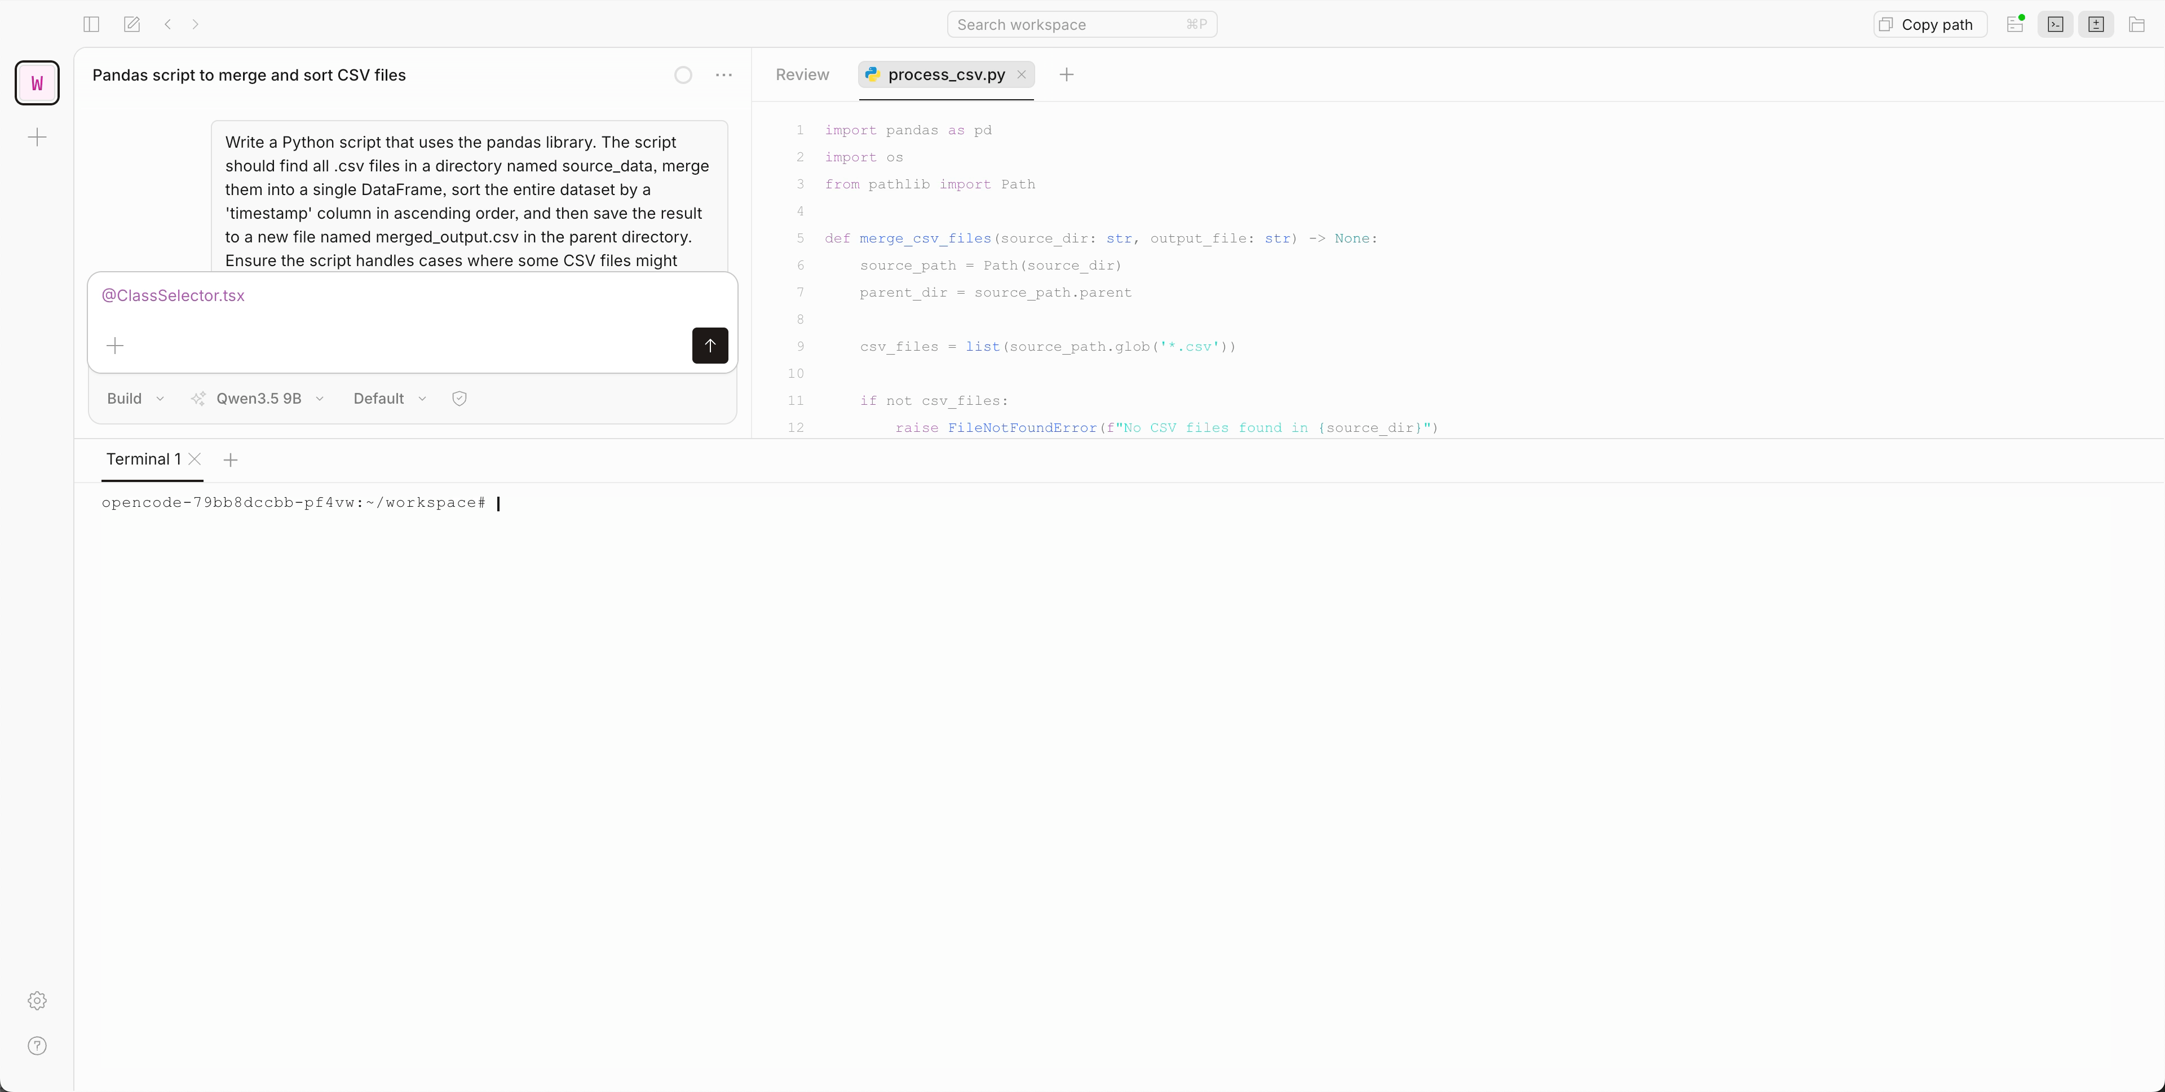Image resolution: width=2165 pixels, height=1092 pixels.
Task: Click the shield permissions icon
Action: 459,399
